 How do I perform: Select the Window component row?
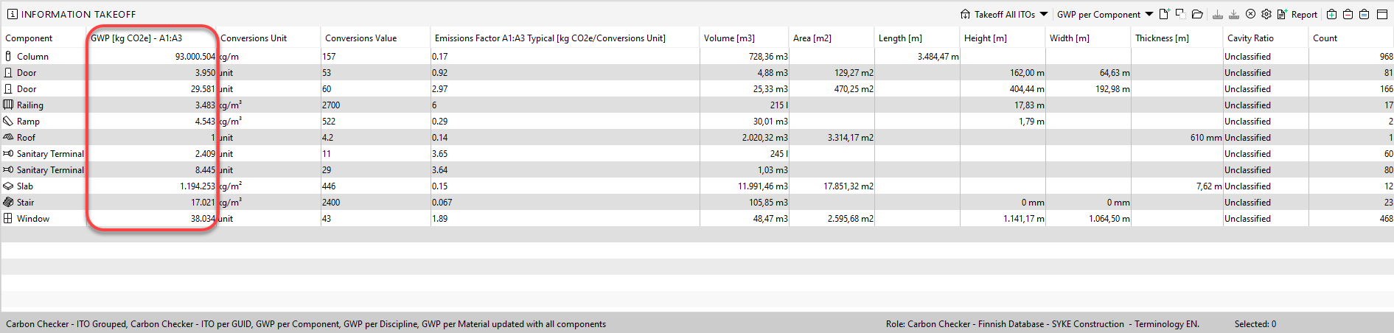pyautogui.click(x=33, y=219)
